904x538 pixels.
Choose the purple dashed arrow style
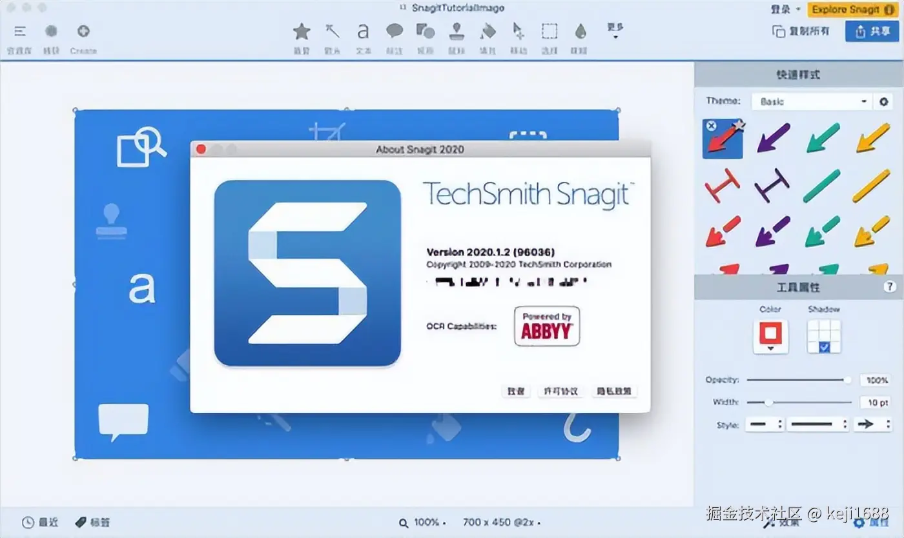click(773, 232)
